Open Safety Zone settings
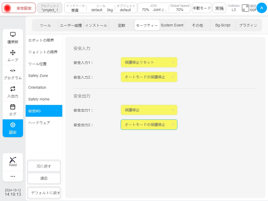The height and width of the screenshot is (201, 268). point(44,76)
